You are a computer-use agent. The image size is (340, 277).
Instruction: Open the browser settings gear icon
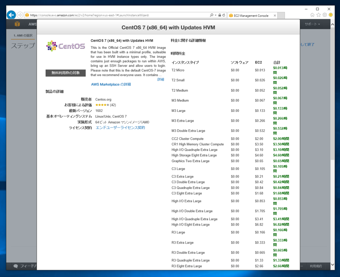click(325, 15)
